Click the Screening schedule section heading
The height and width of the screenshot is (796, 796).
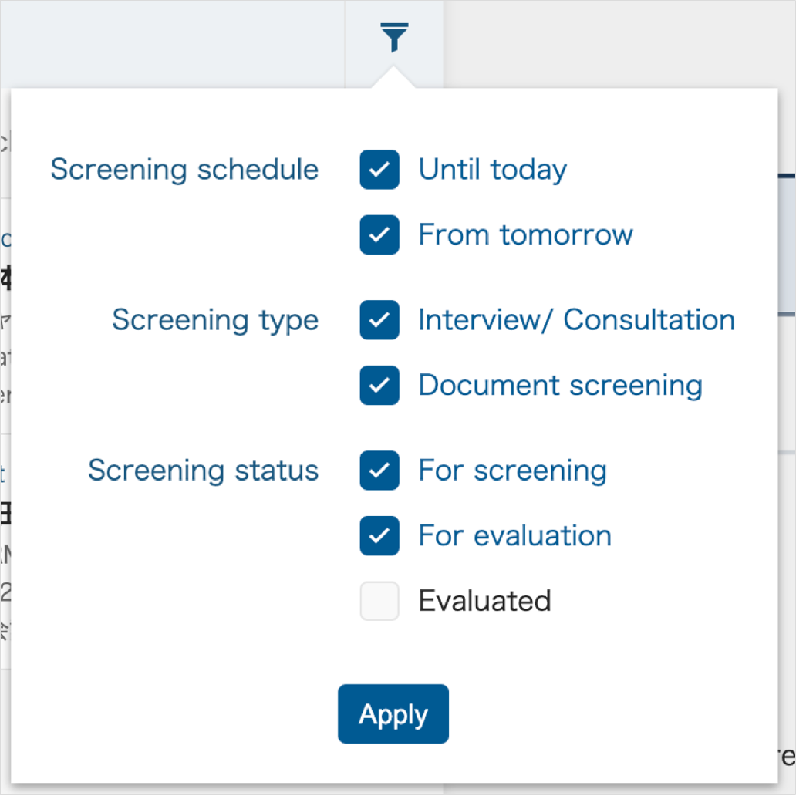pyautogui.click(x=184, y=169)
